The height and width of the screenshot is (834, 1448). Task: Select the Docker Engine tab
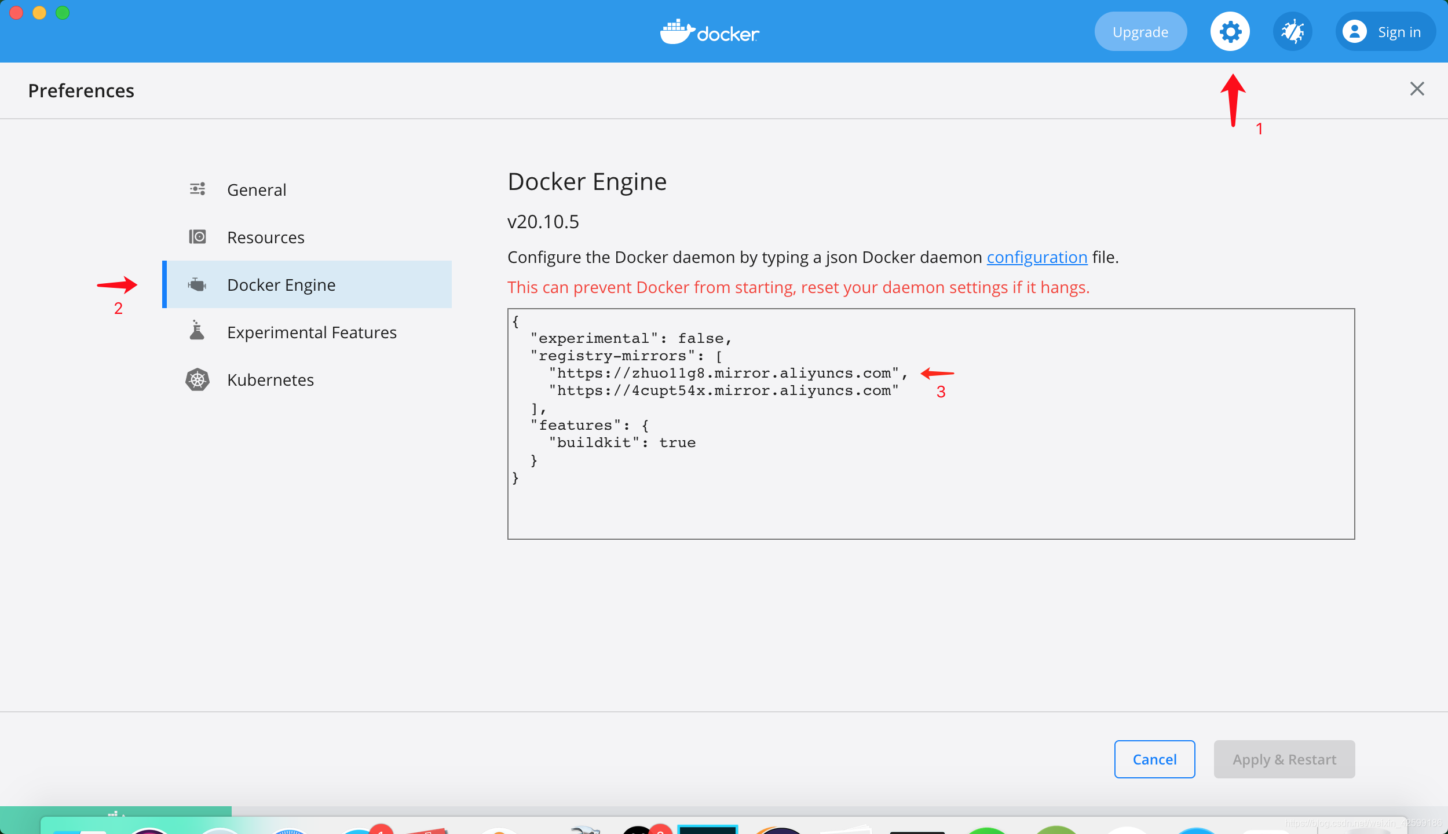tap(307, 284)
